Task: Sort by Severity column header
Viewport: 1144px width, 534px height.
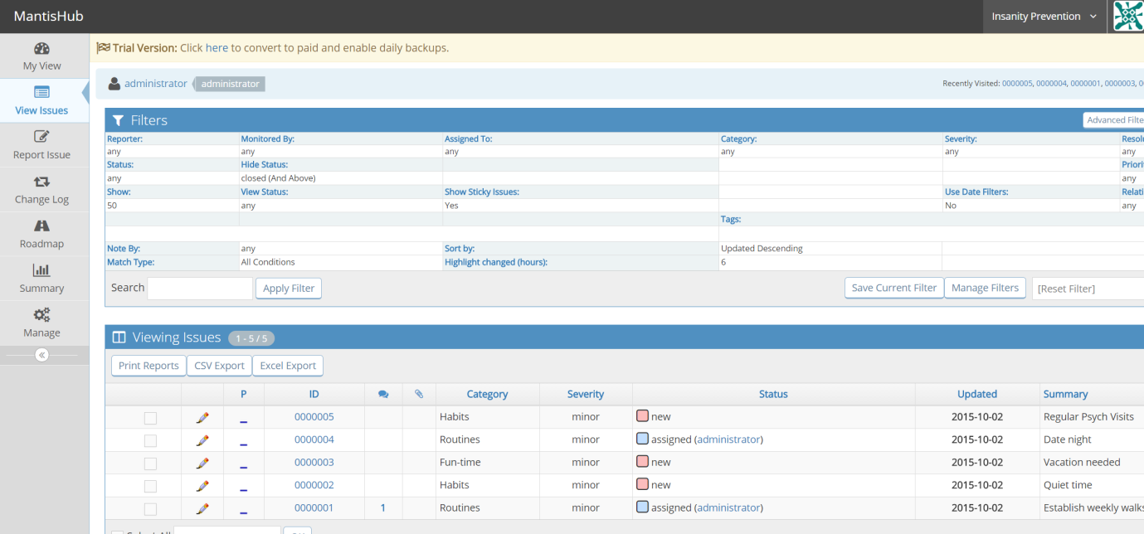Action: [586, 395]
